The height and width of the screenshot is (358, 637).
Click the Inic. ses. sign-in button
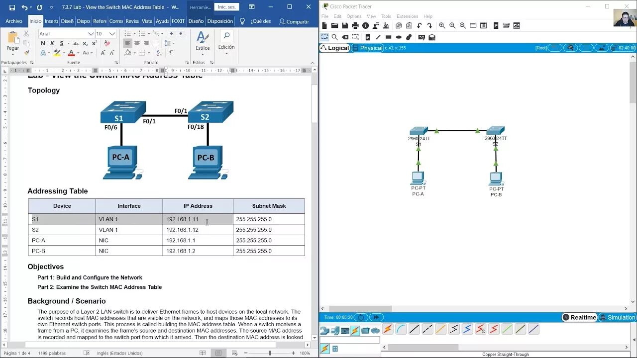pos(226,7)
